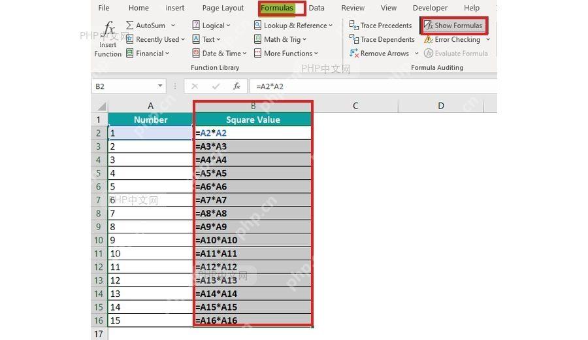The width and height of the screenshot is (588, 340).
Task: Expand the Logical dropdown arrow
Action: click(228, 25)
